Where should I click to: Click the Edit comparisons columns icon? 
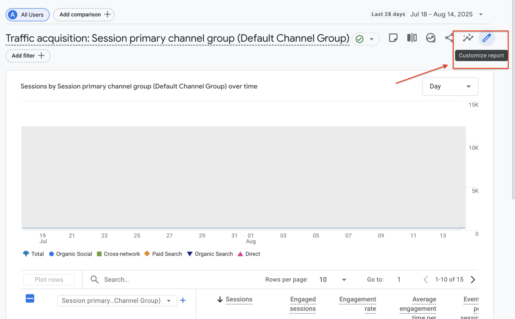click(412, 38)
